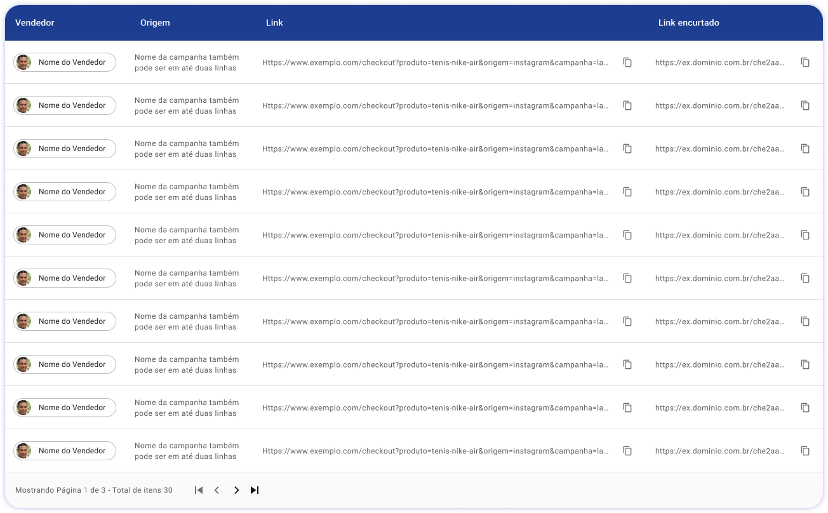
Task: Copy the shortened link in the first row
Action: pyautogui.click(x=805, y=62)
